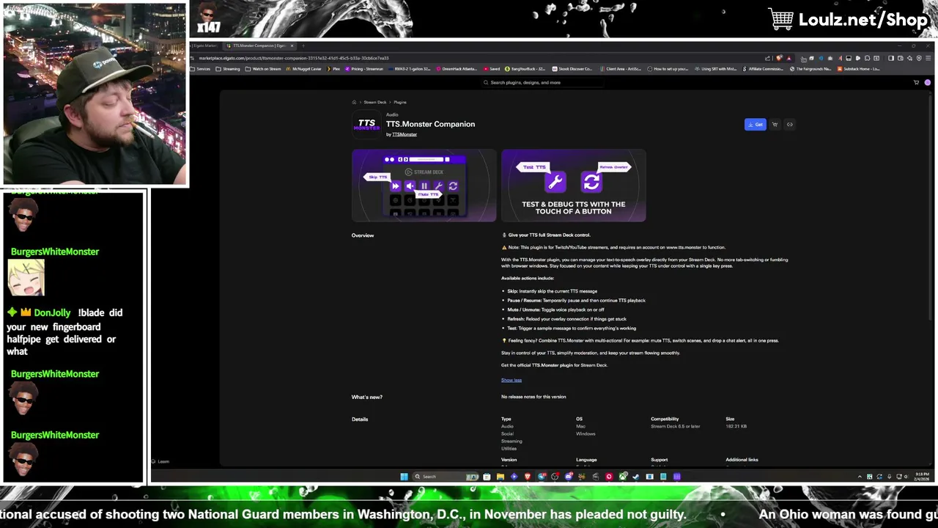
Task: Click "No release notes for this version" text
Action: pyautogui.click(x=533, y=397)
